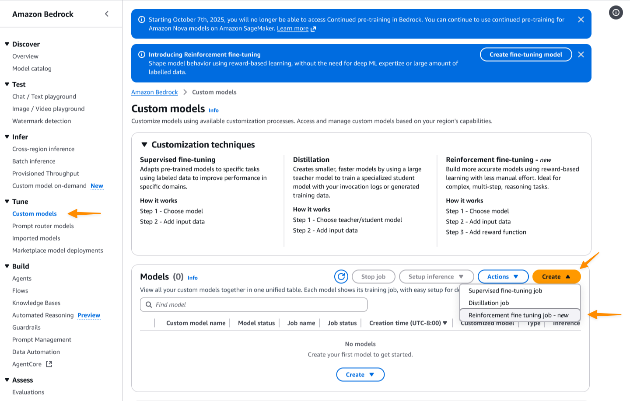Click the Create fine-tuning model button
Viewport: 630px width, 401px height.
(x=525, y=54)
